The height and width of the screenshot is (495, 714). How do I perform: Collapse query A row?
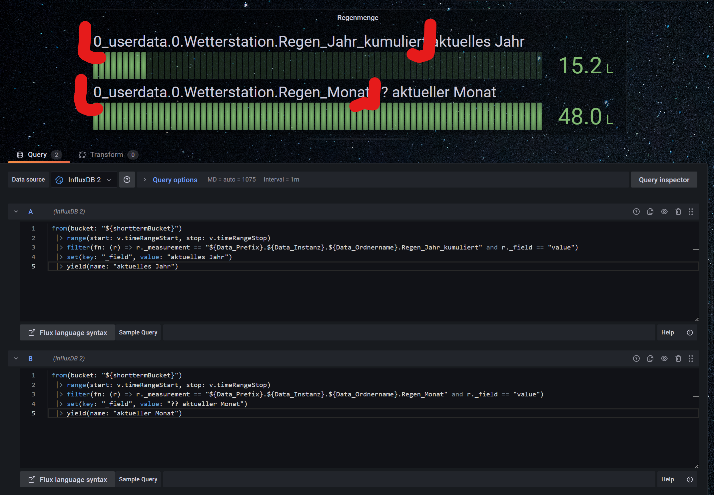coord(16,212)
